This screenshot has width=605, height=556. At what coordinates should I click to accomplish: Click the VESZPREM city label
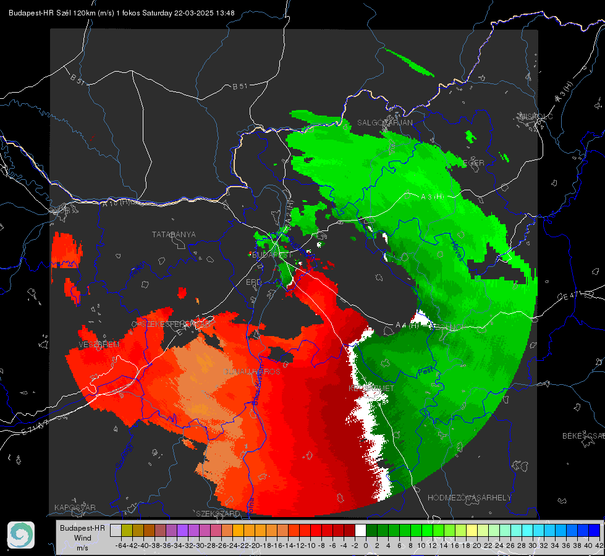click(99, 345)
